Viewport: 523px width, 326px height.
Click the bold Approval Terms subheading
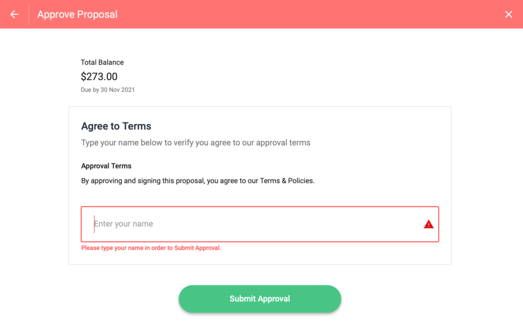tap(106, 166)
